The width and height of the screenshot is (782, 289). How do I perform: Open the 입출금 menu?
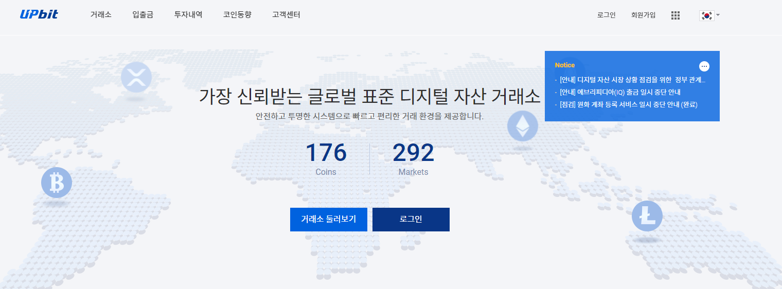[x=143, y=15]
